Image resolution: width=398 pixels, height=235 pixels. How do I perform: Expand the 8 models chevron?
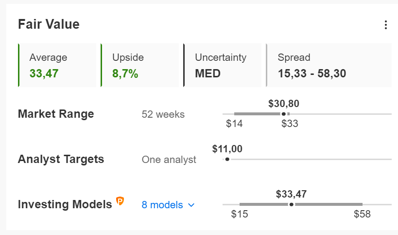[191, 205]
